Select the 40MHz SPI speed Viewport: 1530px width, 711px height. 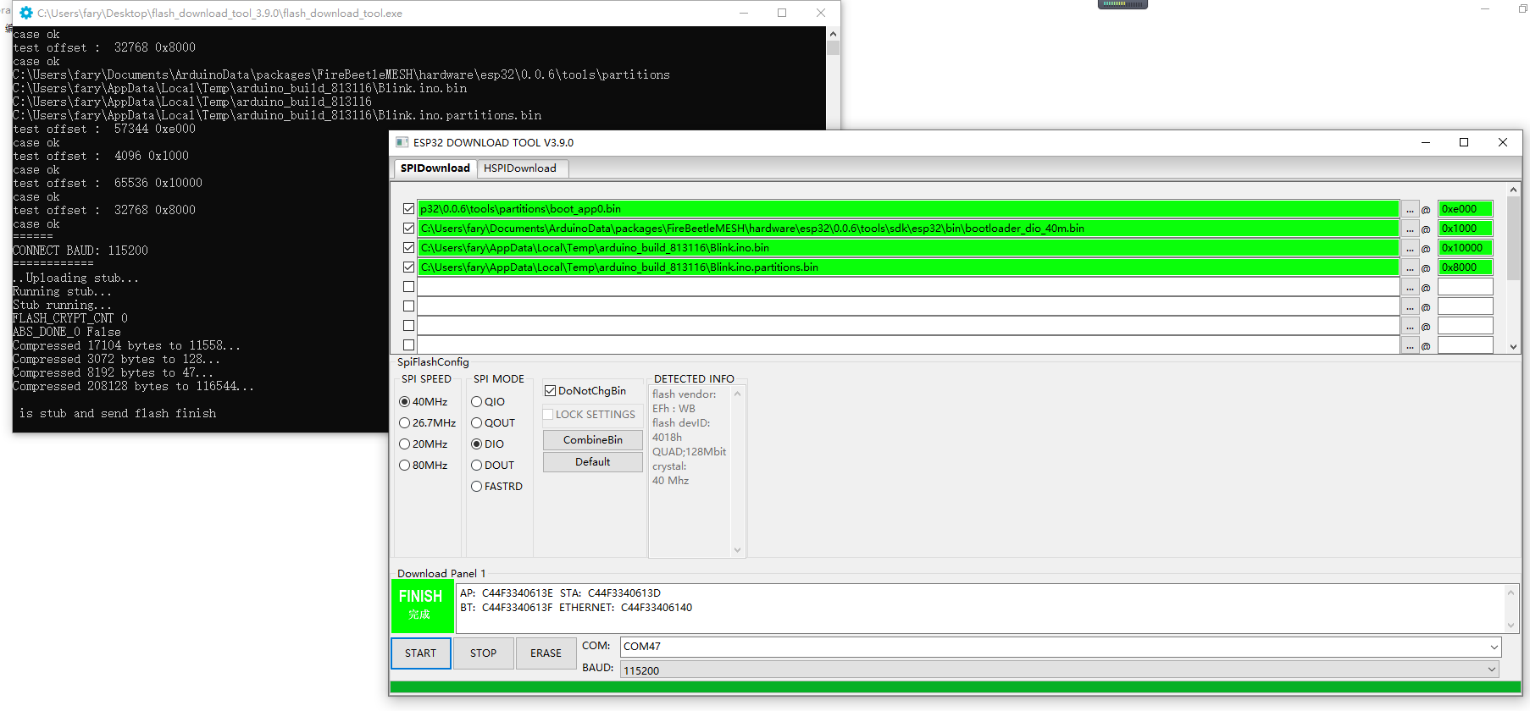424,402
